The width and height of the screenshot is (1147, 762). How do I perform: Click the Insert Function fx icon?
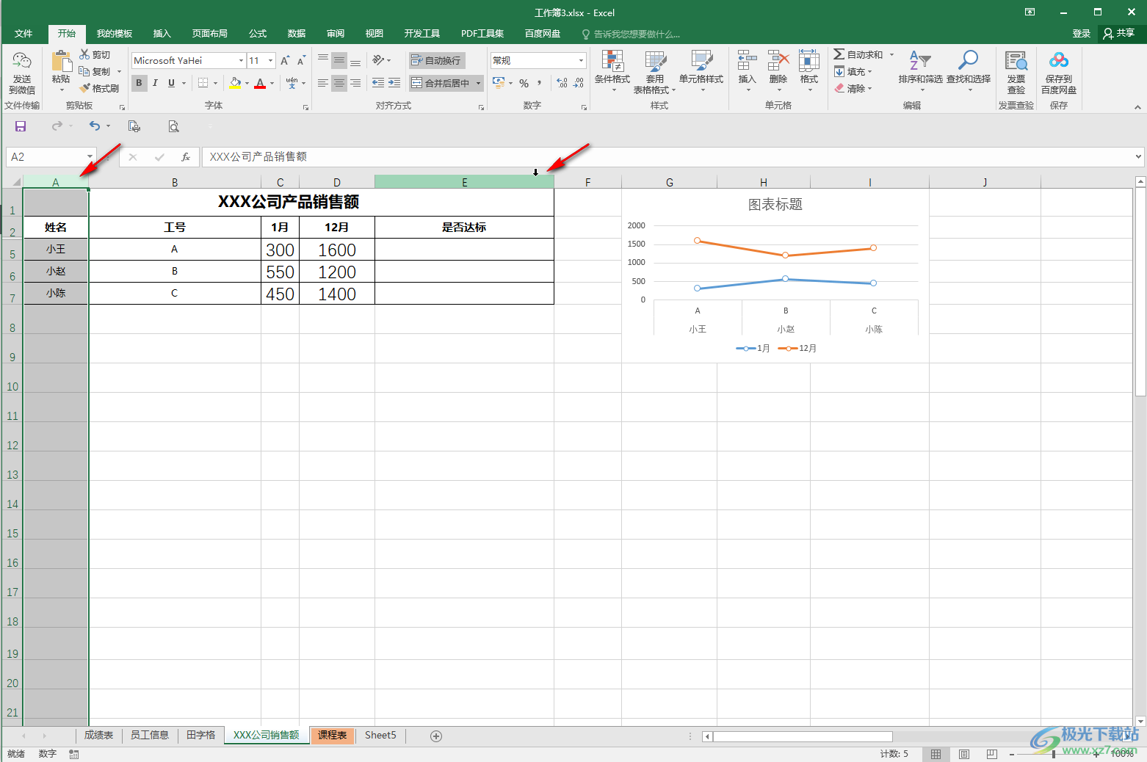tap(186, 157)
